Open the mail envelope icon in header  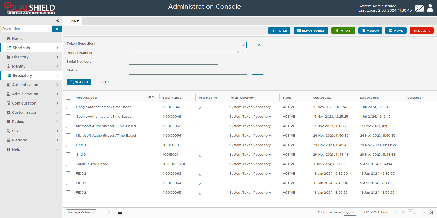(x=419, y=8)
